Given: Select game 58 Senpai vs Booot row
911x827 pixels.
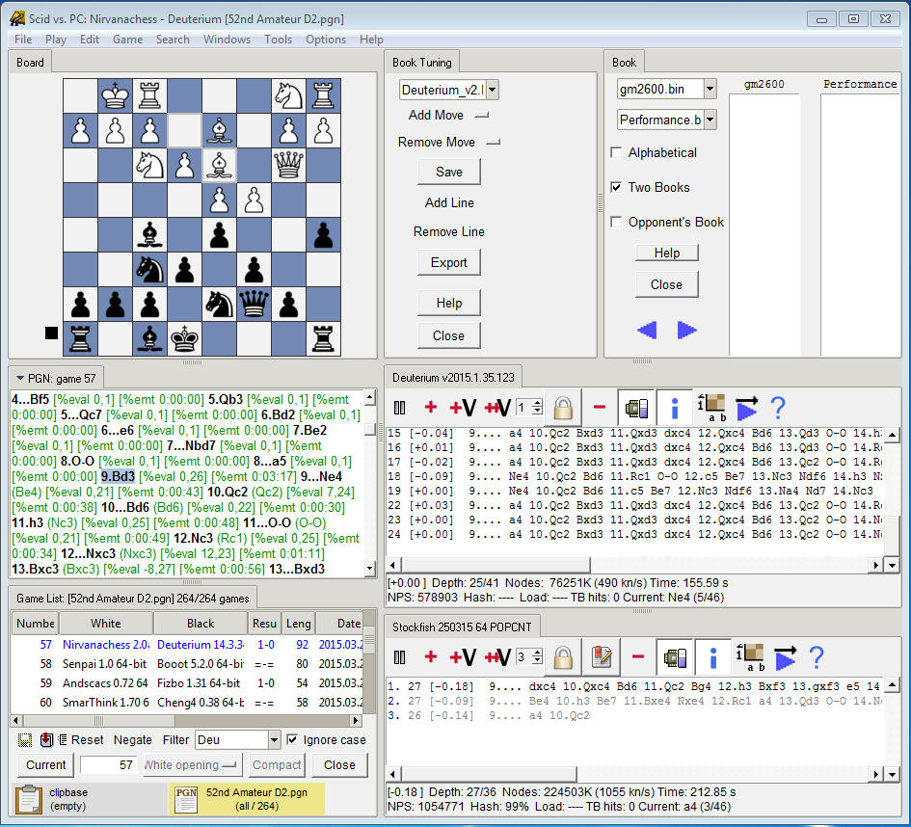Looking at the screenshot, I should point(186,664).
